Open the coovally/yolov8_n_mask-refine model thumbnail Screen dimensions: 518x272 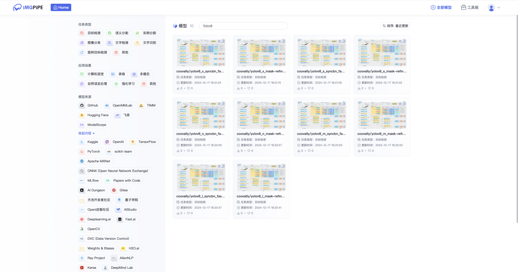[x=261, y=115]
